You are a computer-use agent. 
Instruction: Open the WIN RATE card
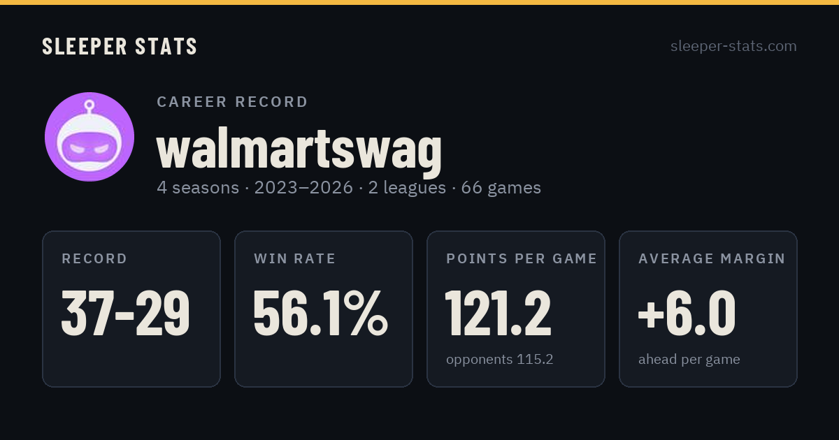(324, 309)
